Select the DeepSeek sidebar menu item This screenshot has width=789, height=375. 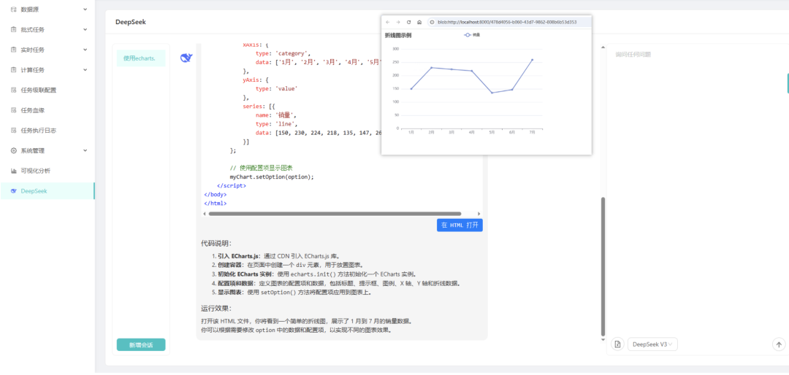pyautogui.click(x=47, y=191)
